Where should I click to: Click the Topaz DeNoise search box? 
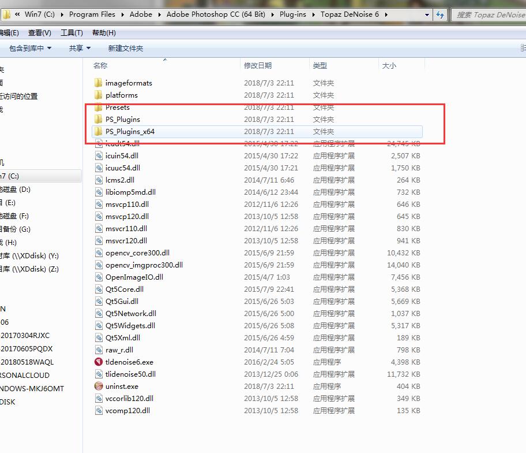(489, 15)
